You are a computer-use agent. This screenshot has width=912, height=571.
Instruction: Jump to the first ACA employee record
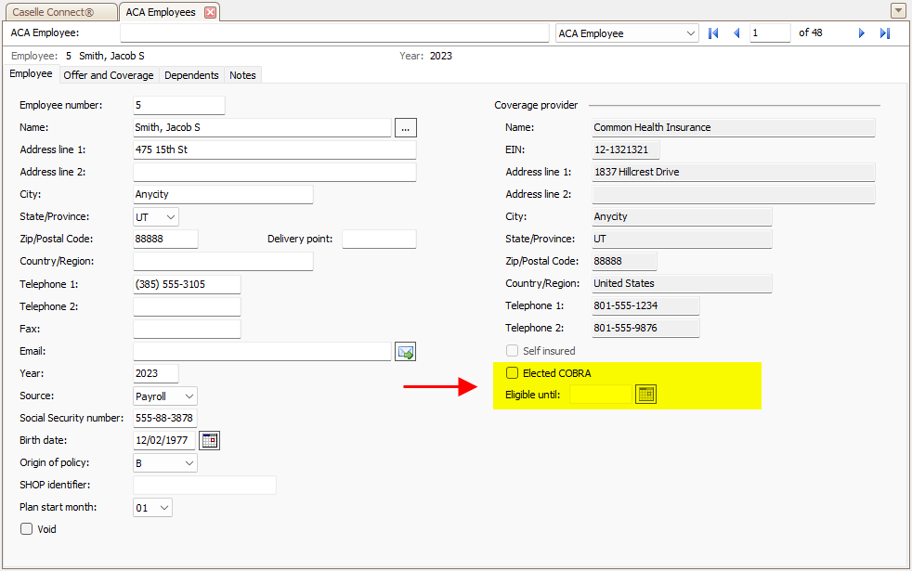pos(713,33)
